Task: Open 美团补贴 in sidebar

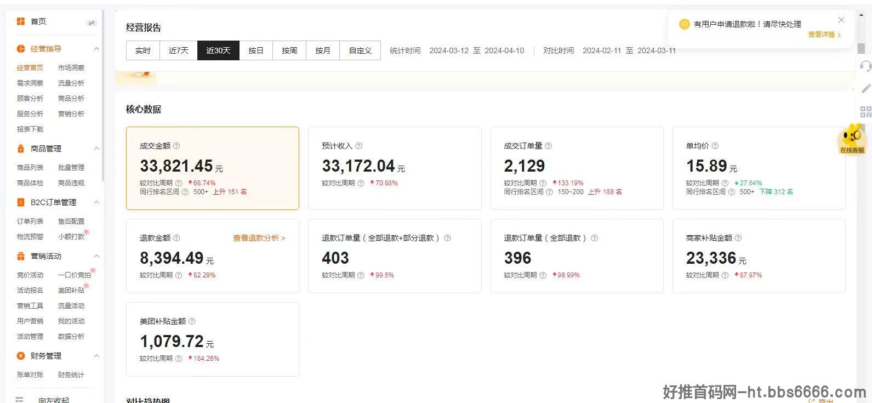Action: pos(71,291)
